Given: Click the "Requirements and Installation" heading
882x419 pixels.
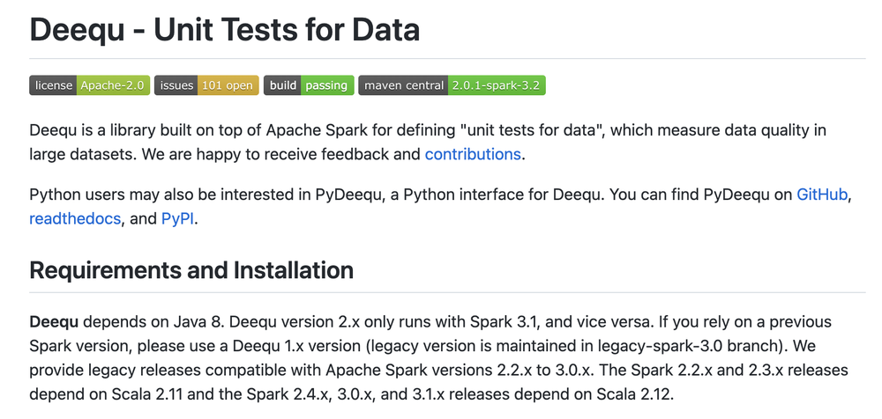Looking at the screenshot, I should tap(191, 269).
